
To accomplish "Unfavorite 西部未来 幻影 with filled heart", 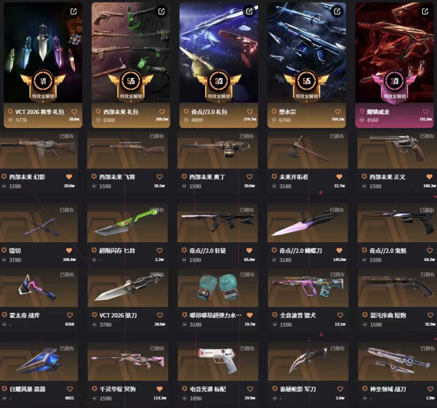I will pos(69,177).
